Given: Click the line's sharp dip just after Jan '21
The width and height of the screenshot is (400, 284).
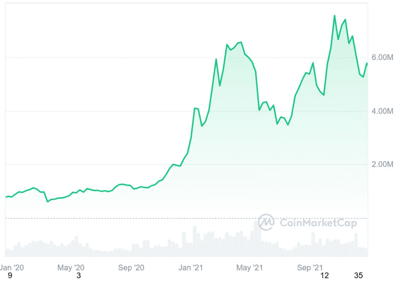Looking at the screenshot, I should (202, 126).
